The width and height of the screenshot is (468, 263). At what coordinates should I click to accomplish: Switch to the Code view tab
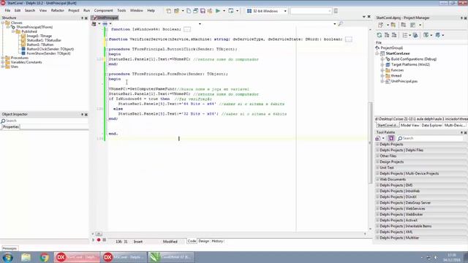pyautogui.click(x=192, y=241)
